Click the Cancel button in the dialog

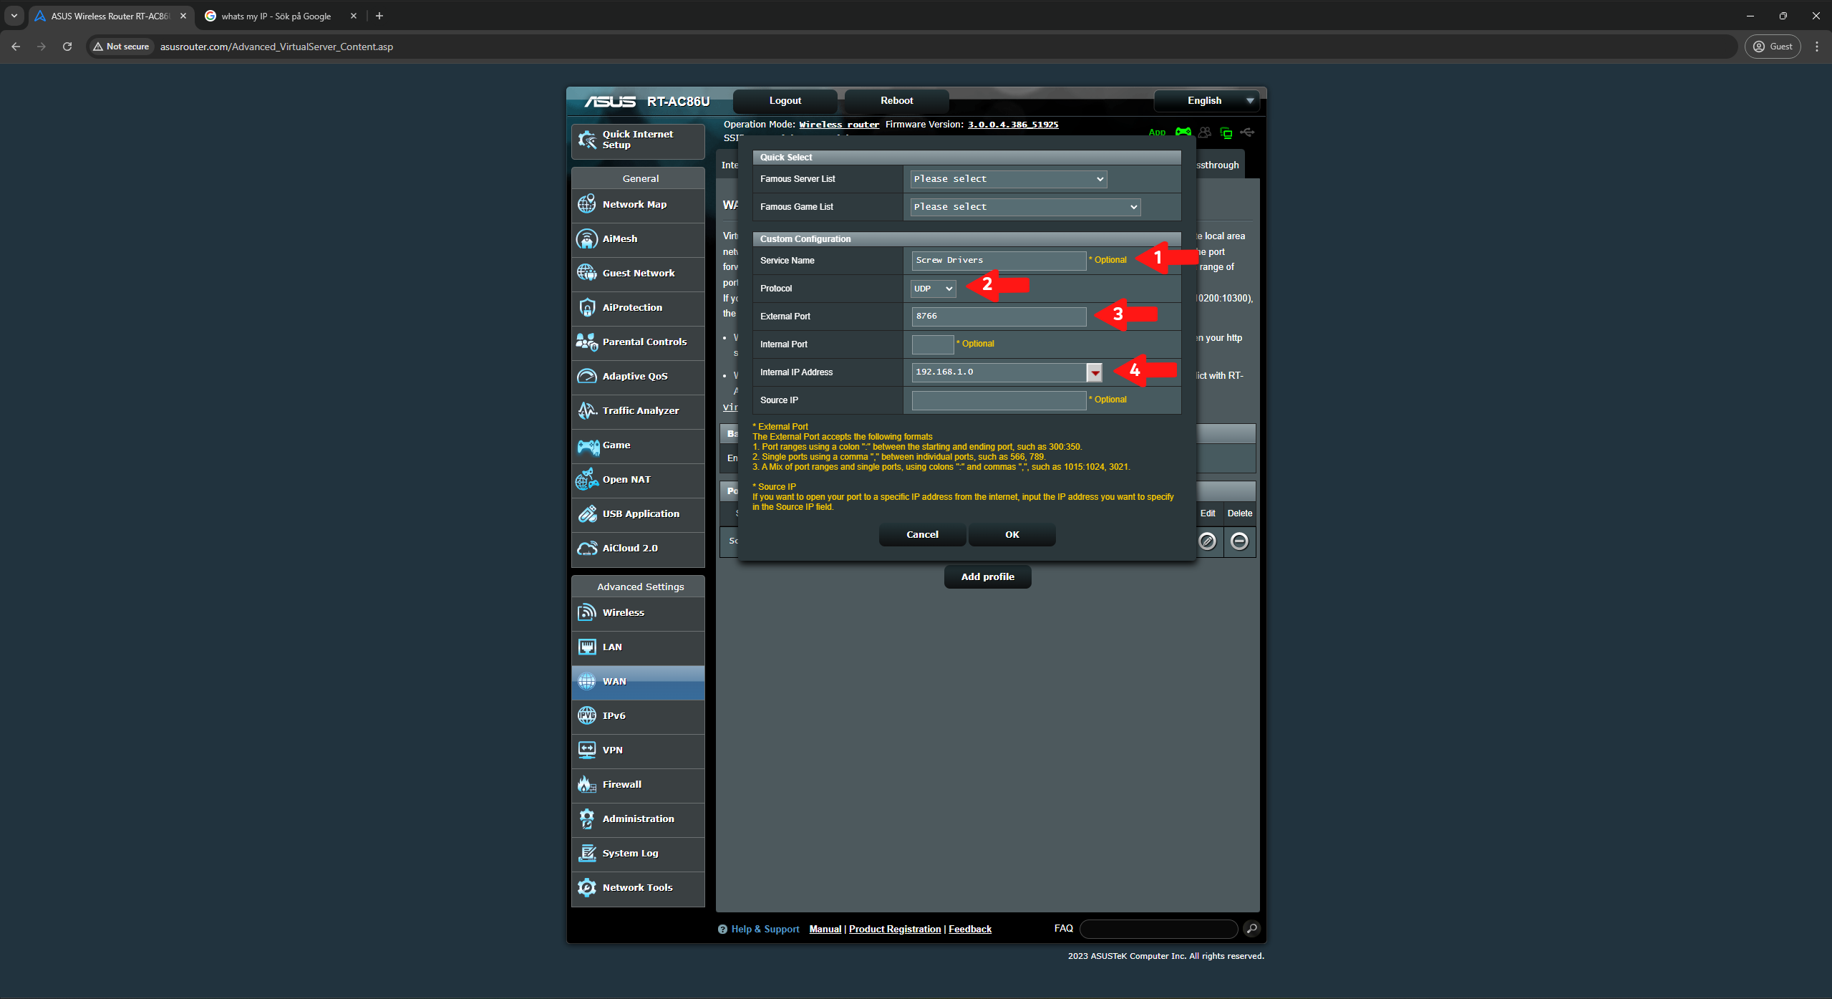(x=922, y=535)
